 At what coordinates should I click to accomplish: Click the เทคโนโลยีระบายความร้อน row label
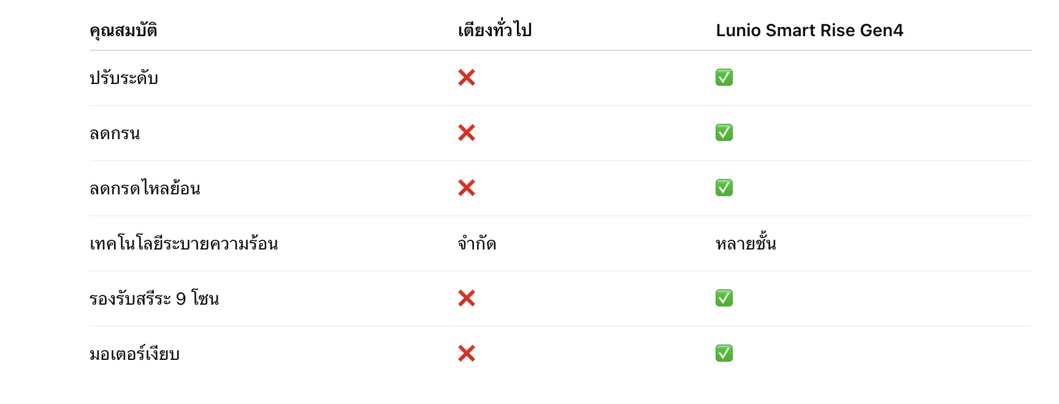(183, 244)
